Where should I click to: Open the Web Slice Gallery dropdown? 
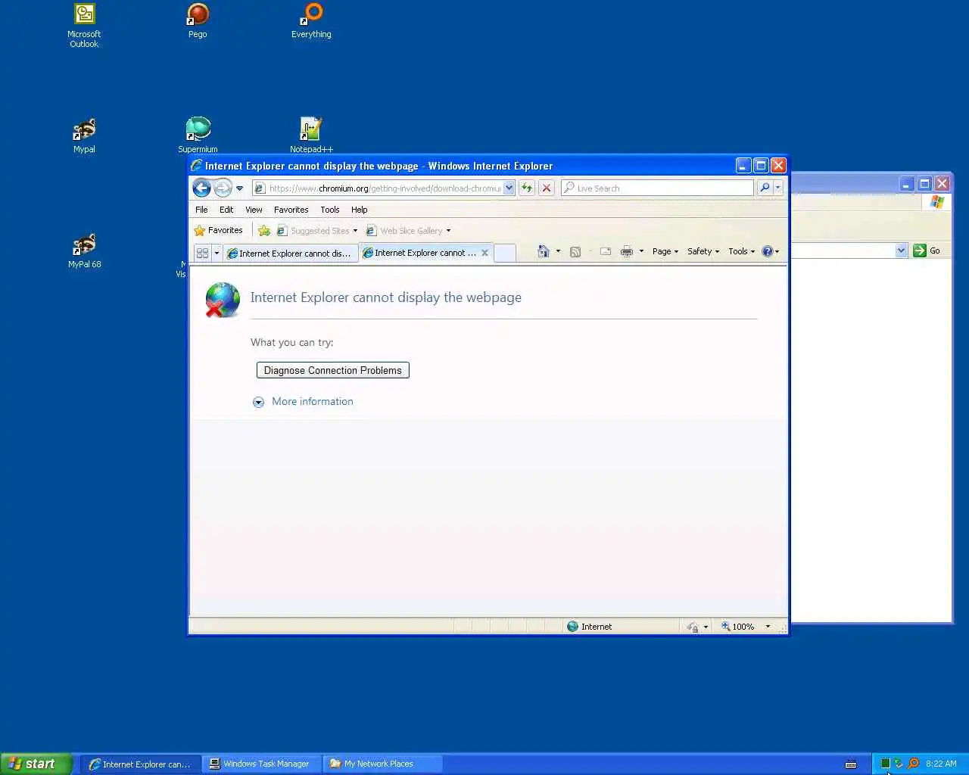(x=408, y=231)
